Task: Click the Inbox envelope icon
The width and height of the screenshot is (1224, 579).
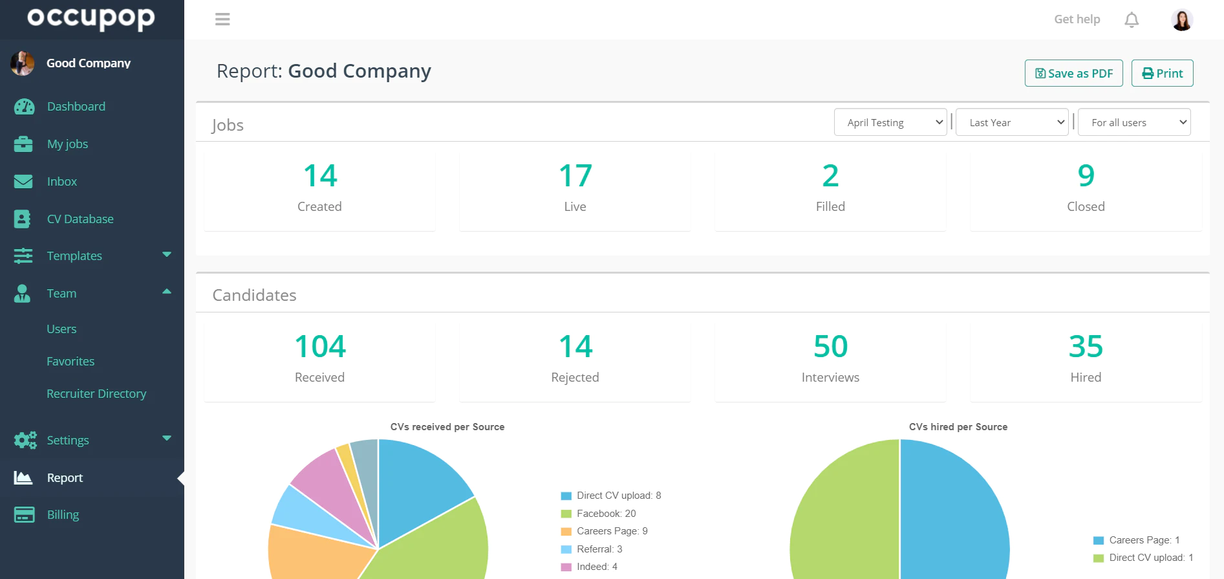Action: (23, 182)
